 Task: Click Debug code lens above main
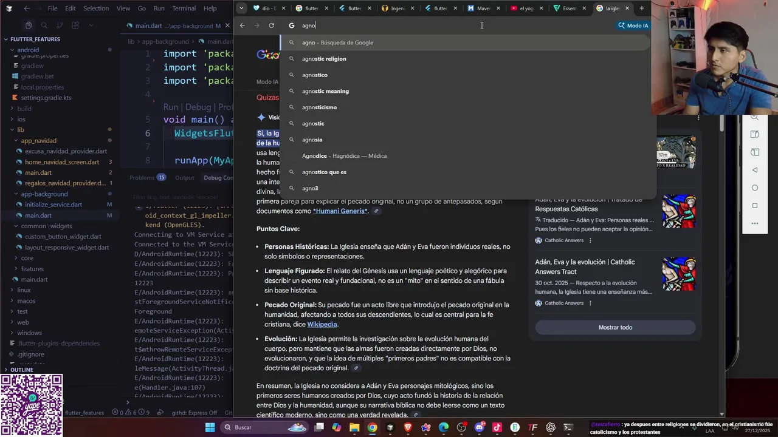click(x=199, y=107)
